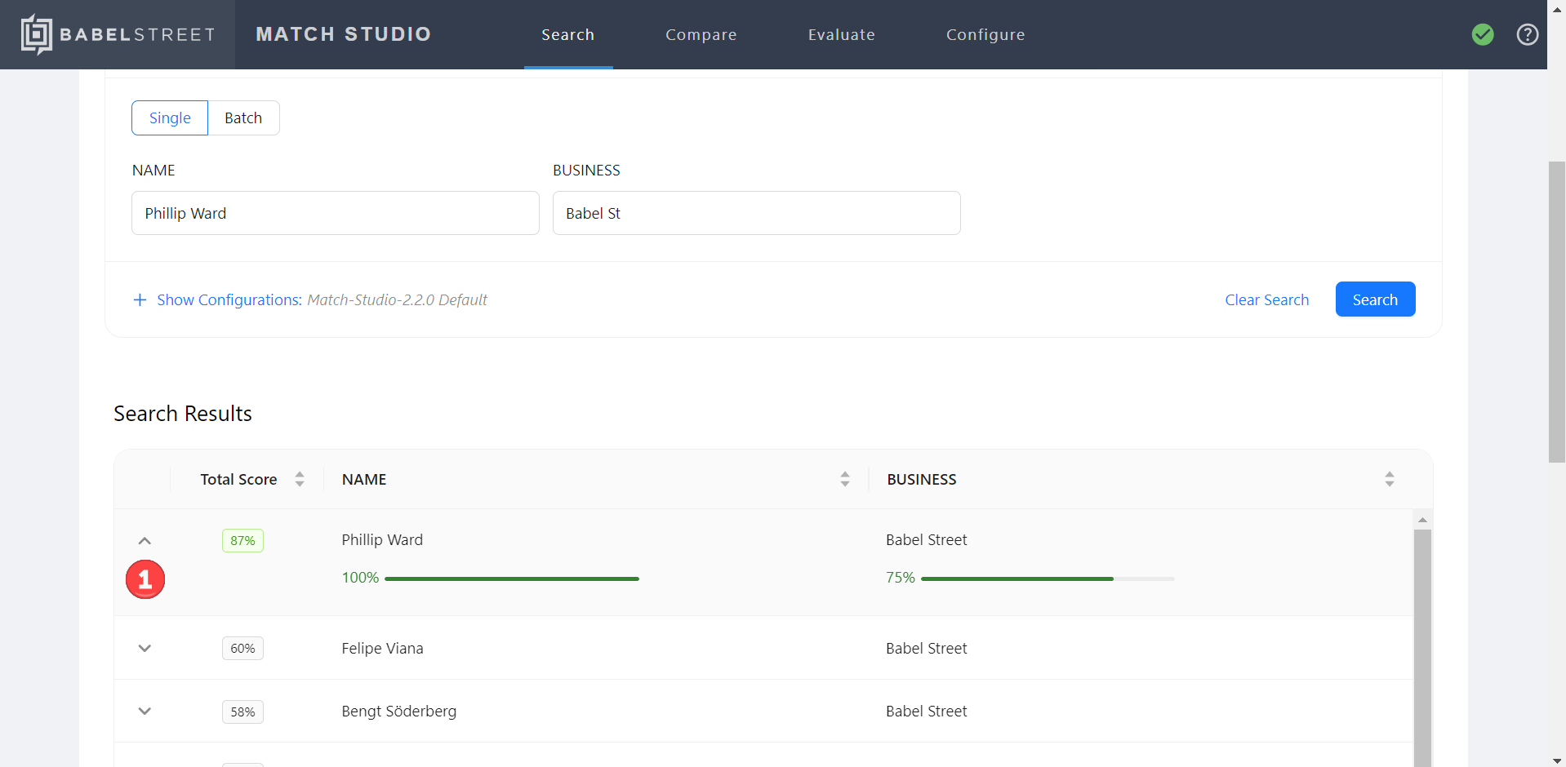The image size is (1566, 767).
Task: Click the results table scroll-up arrow
Action: (1422, 520)
